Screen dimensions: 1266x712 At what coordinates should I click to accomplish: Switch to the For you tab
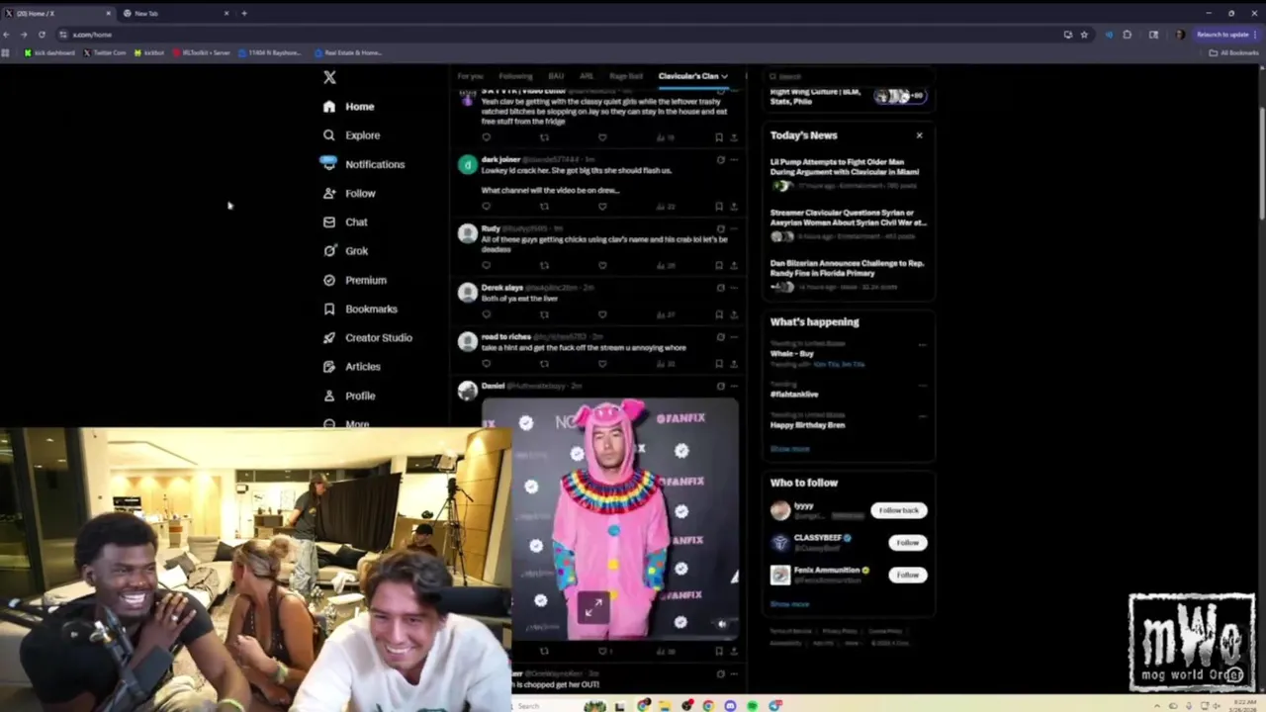pyautogui.click(x=470, y=76)
